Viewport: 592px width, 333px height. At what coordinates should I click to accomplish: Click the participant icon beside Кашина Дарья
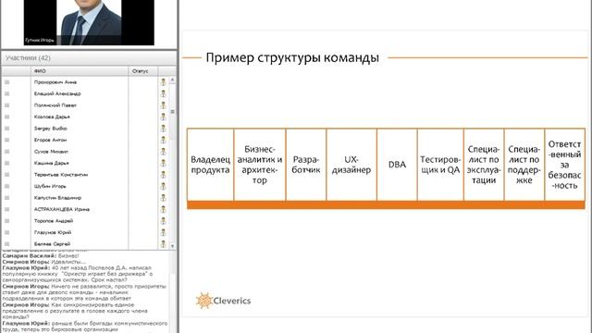coord(163,163)
